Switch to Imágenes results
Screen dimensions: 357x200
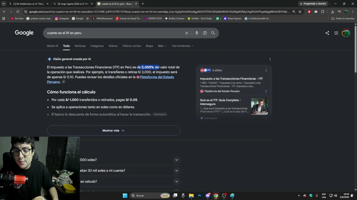click(x=97, y=46)
